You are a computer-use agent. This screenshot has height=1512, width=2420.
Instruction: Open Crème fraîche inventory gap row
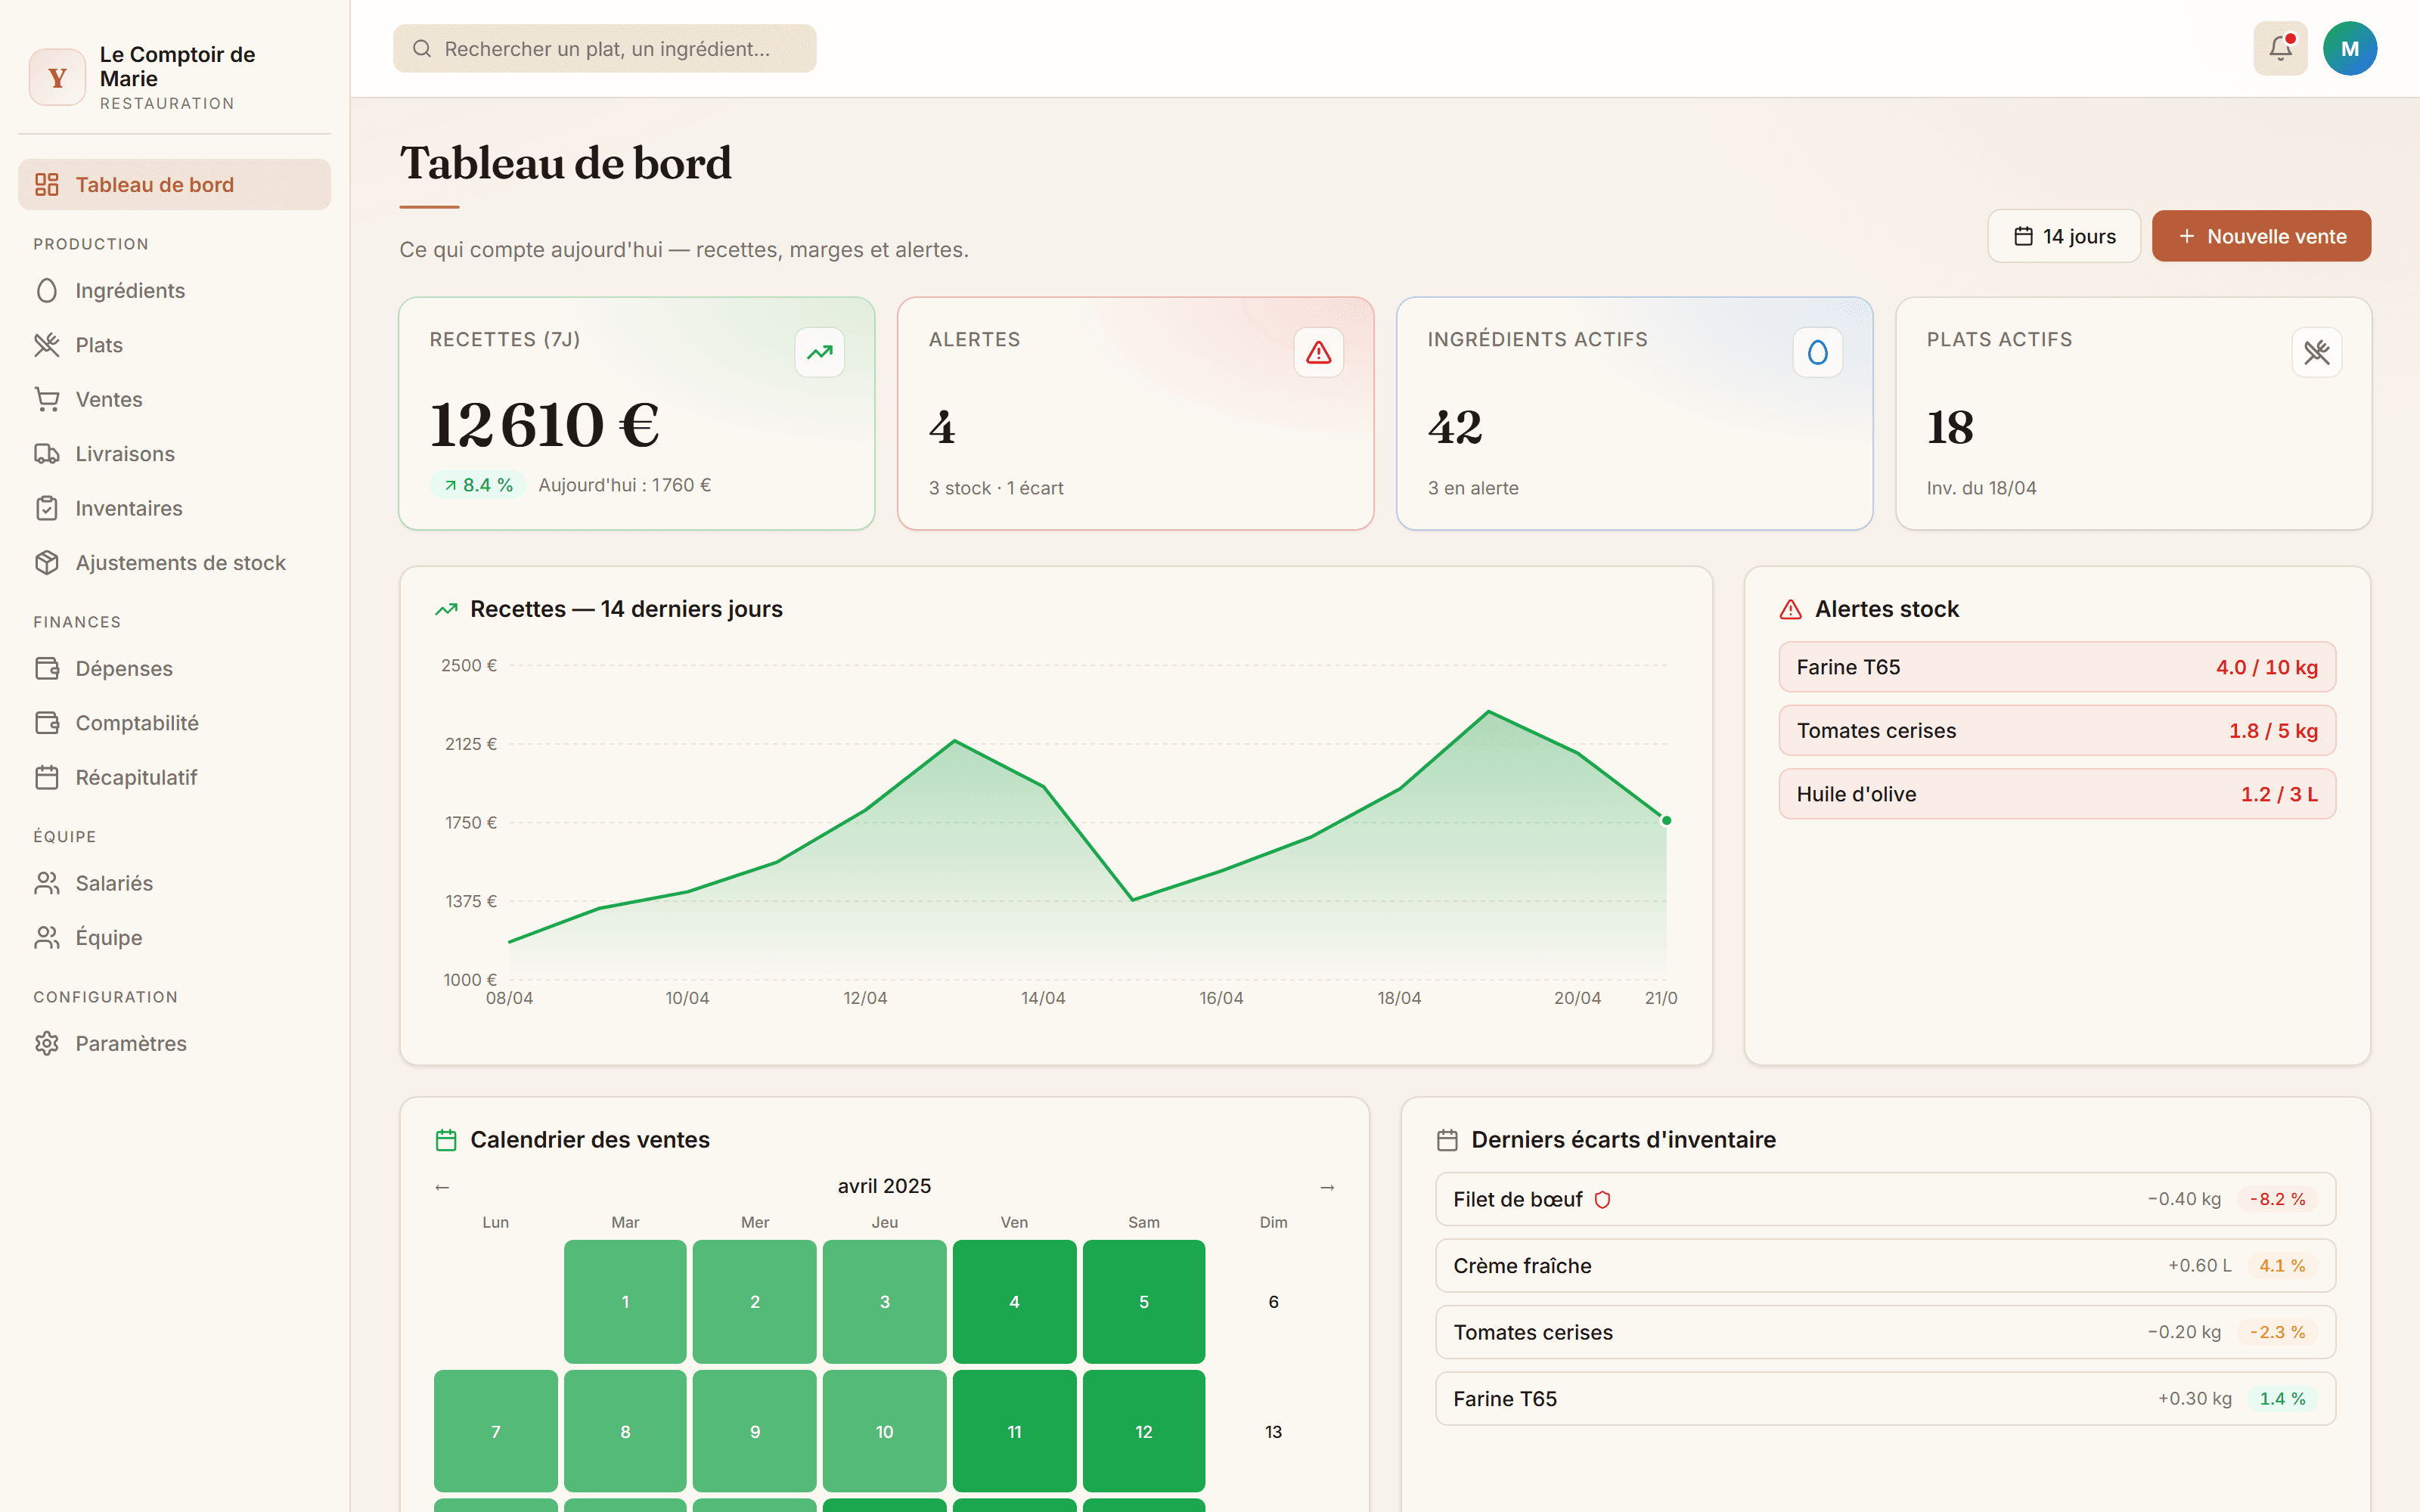1885,1266
